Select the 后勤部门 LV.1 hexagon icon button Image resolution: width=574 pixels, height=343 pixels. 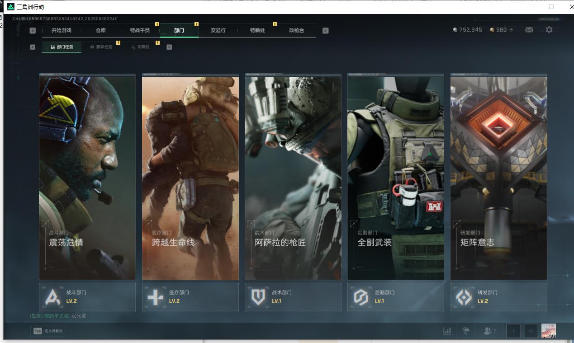[x=396, y=297]
